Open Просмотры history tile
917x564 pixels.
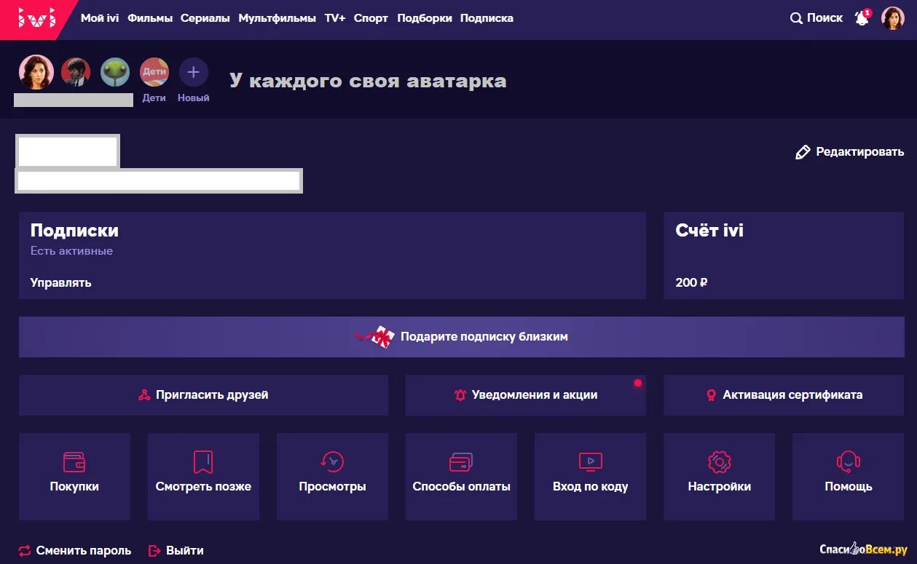pyautogui.click(x=332, y=477)
